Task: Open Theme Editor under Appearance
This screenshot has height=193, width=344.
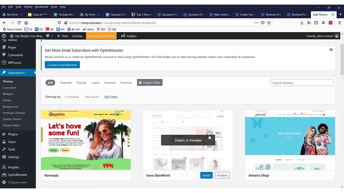Action: (11, 125)
